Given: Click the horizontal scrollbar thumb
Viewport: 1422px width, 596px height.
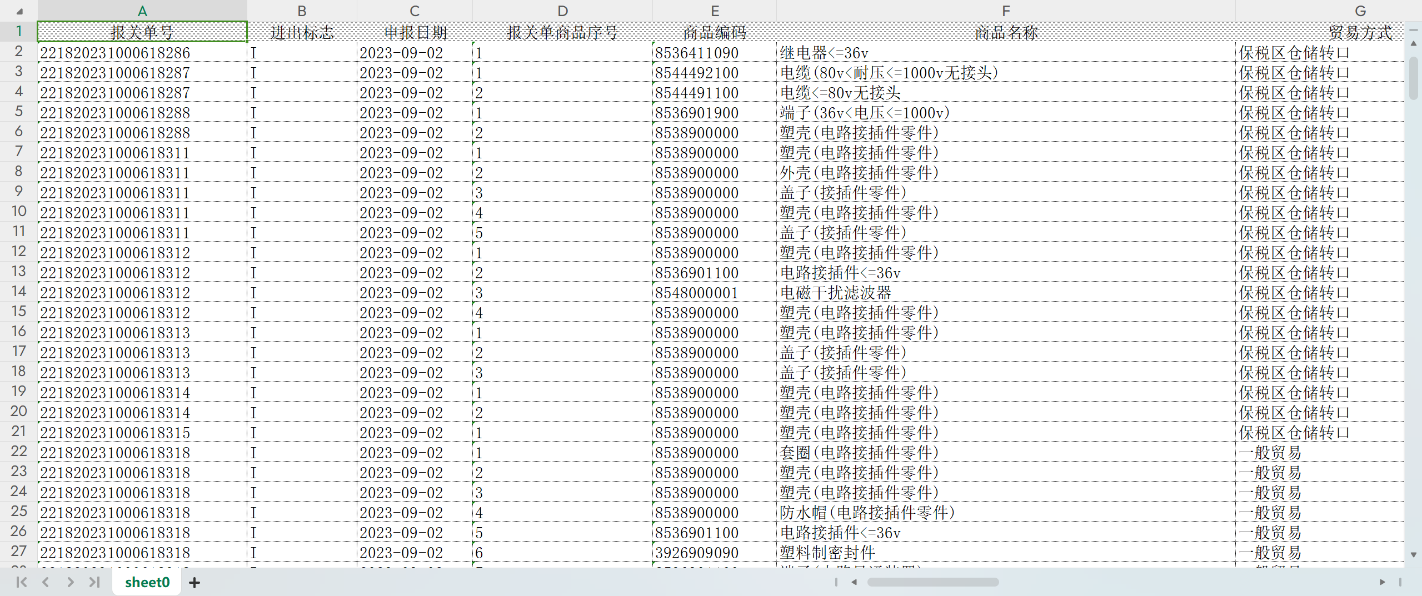Looking at the screenshot, I should click(933, 582).
